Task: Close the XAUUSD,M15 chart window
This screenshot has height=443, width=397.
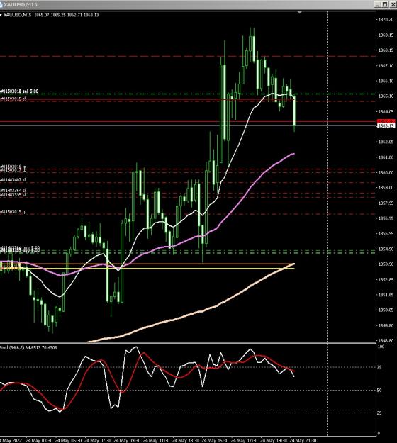Action: pyautogui.click(x=393, y=4)
